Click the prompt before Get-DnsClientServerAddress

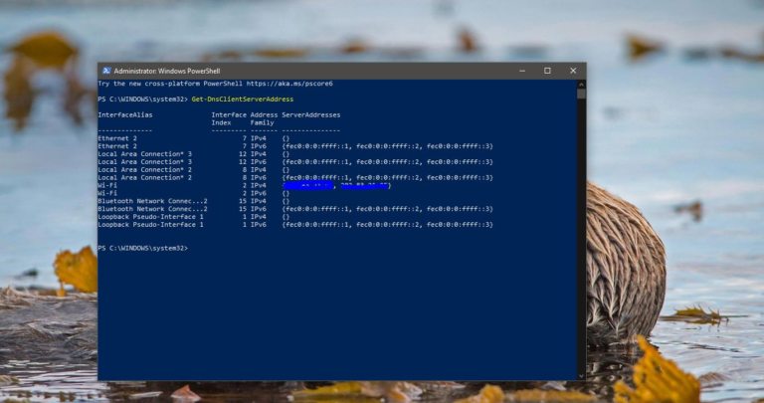click(143, 99)
